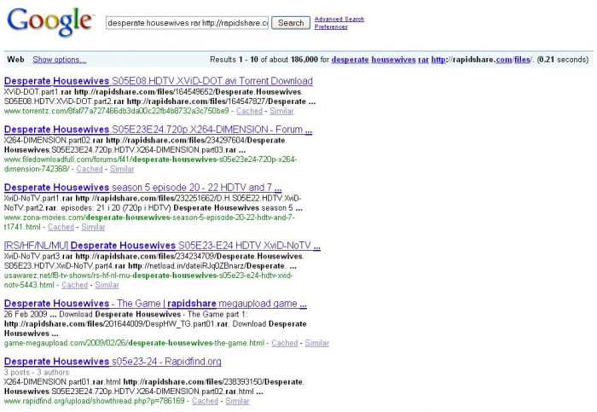This screenshot has width=597, height=412.
Task: Open the Preferences link
Action: [331, 27]
